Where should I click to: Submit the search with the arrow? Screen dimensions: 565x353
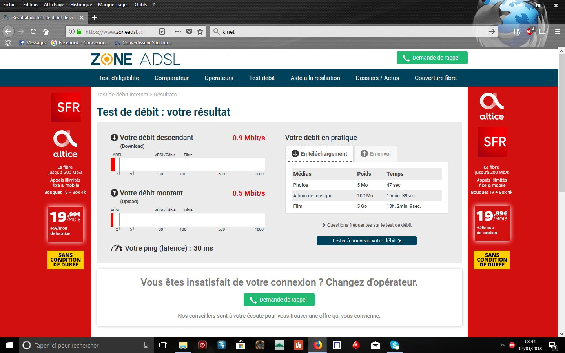point(492,31)
